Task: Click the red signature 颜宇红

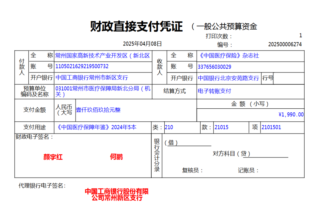Action: tap(53, 157)
